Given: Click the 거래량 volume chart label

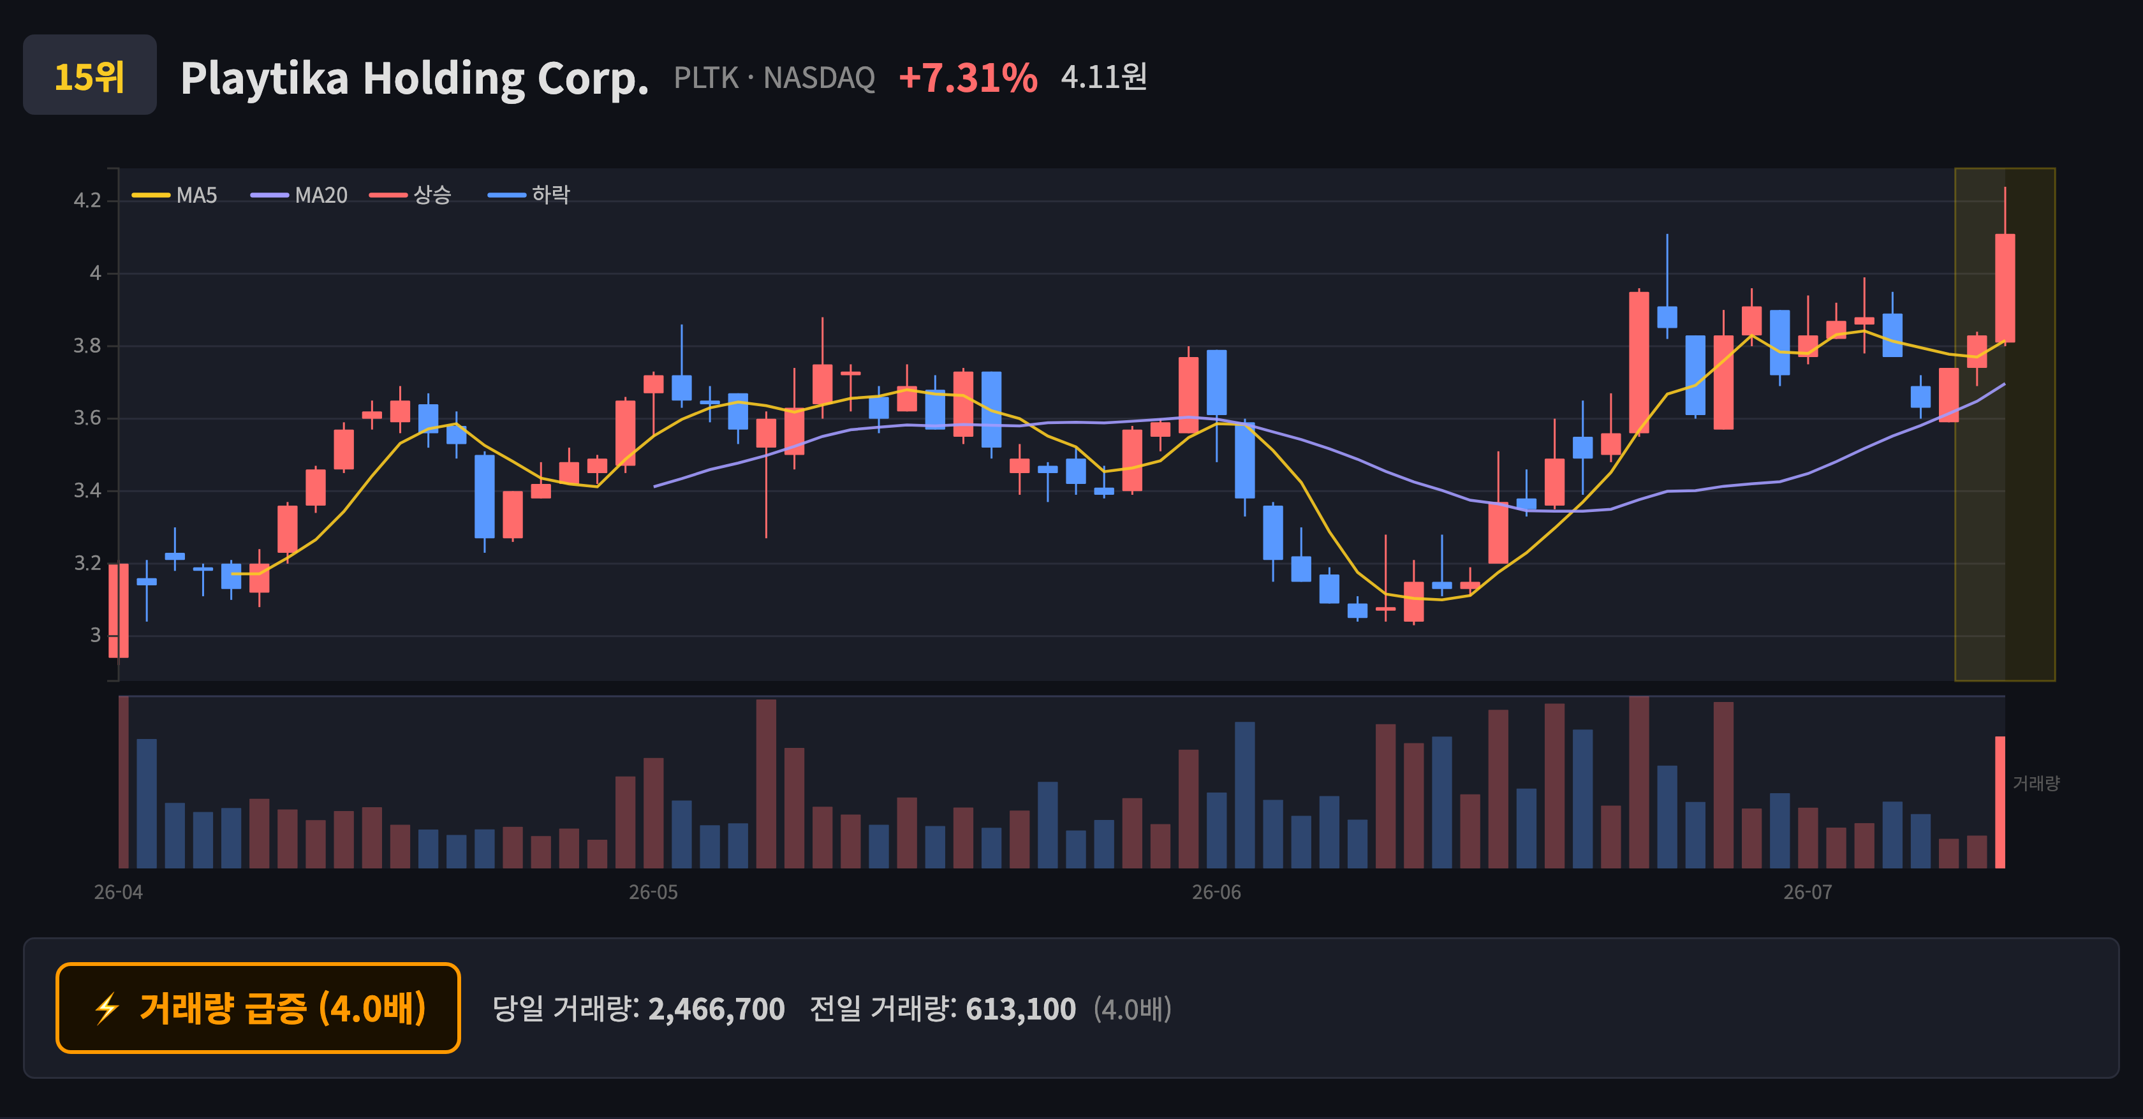Looking at the screenshot, I should pos(2036,783).
